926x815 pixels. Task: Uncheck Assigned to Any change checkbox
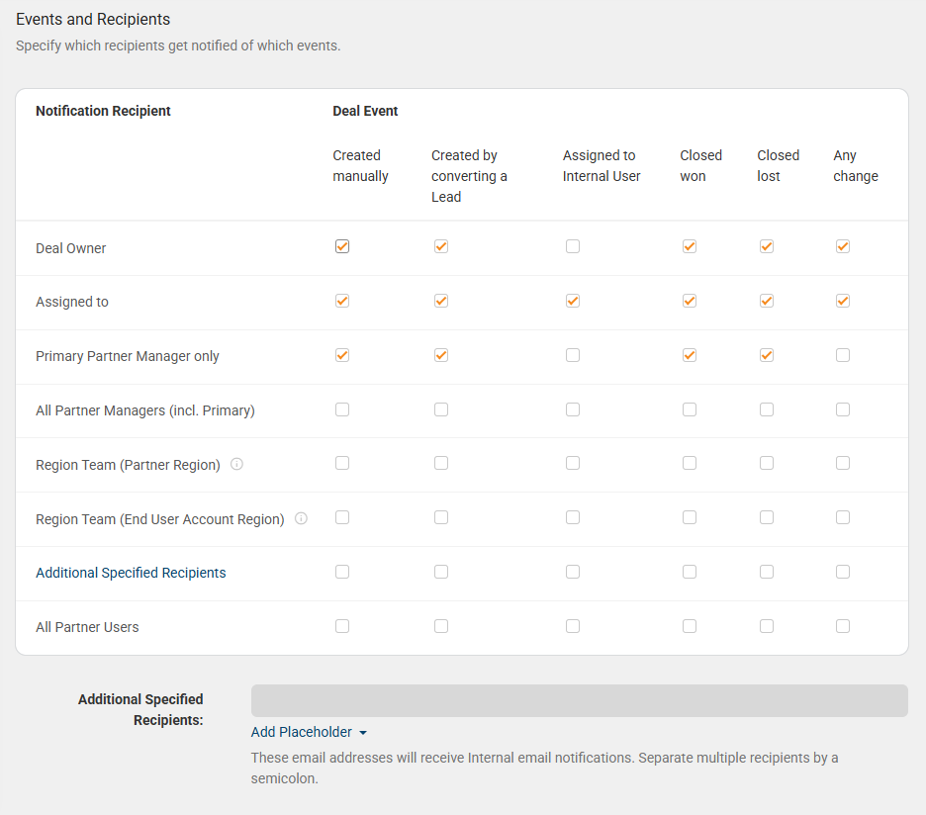pyautogui.click(x=843, y=301)
